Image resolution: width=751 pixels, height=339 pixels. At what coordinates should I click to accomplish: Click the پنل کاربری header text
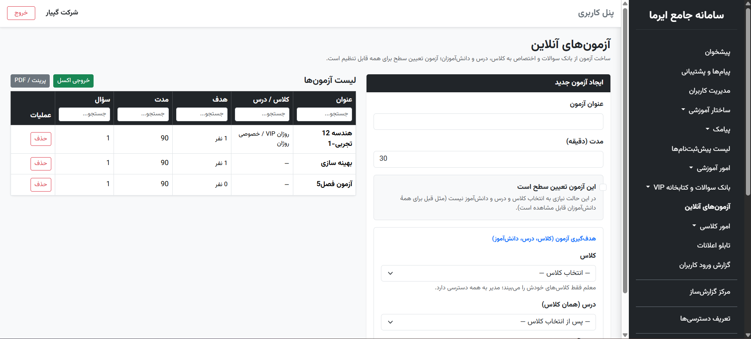[x=596, y=13]
